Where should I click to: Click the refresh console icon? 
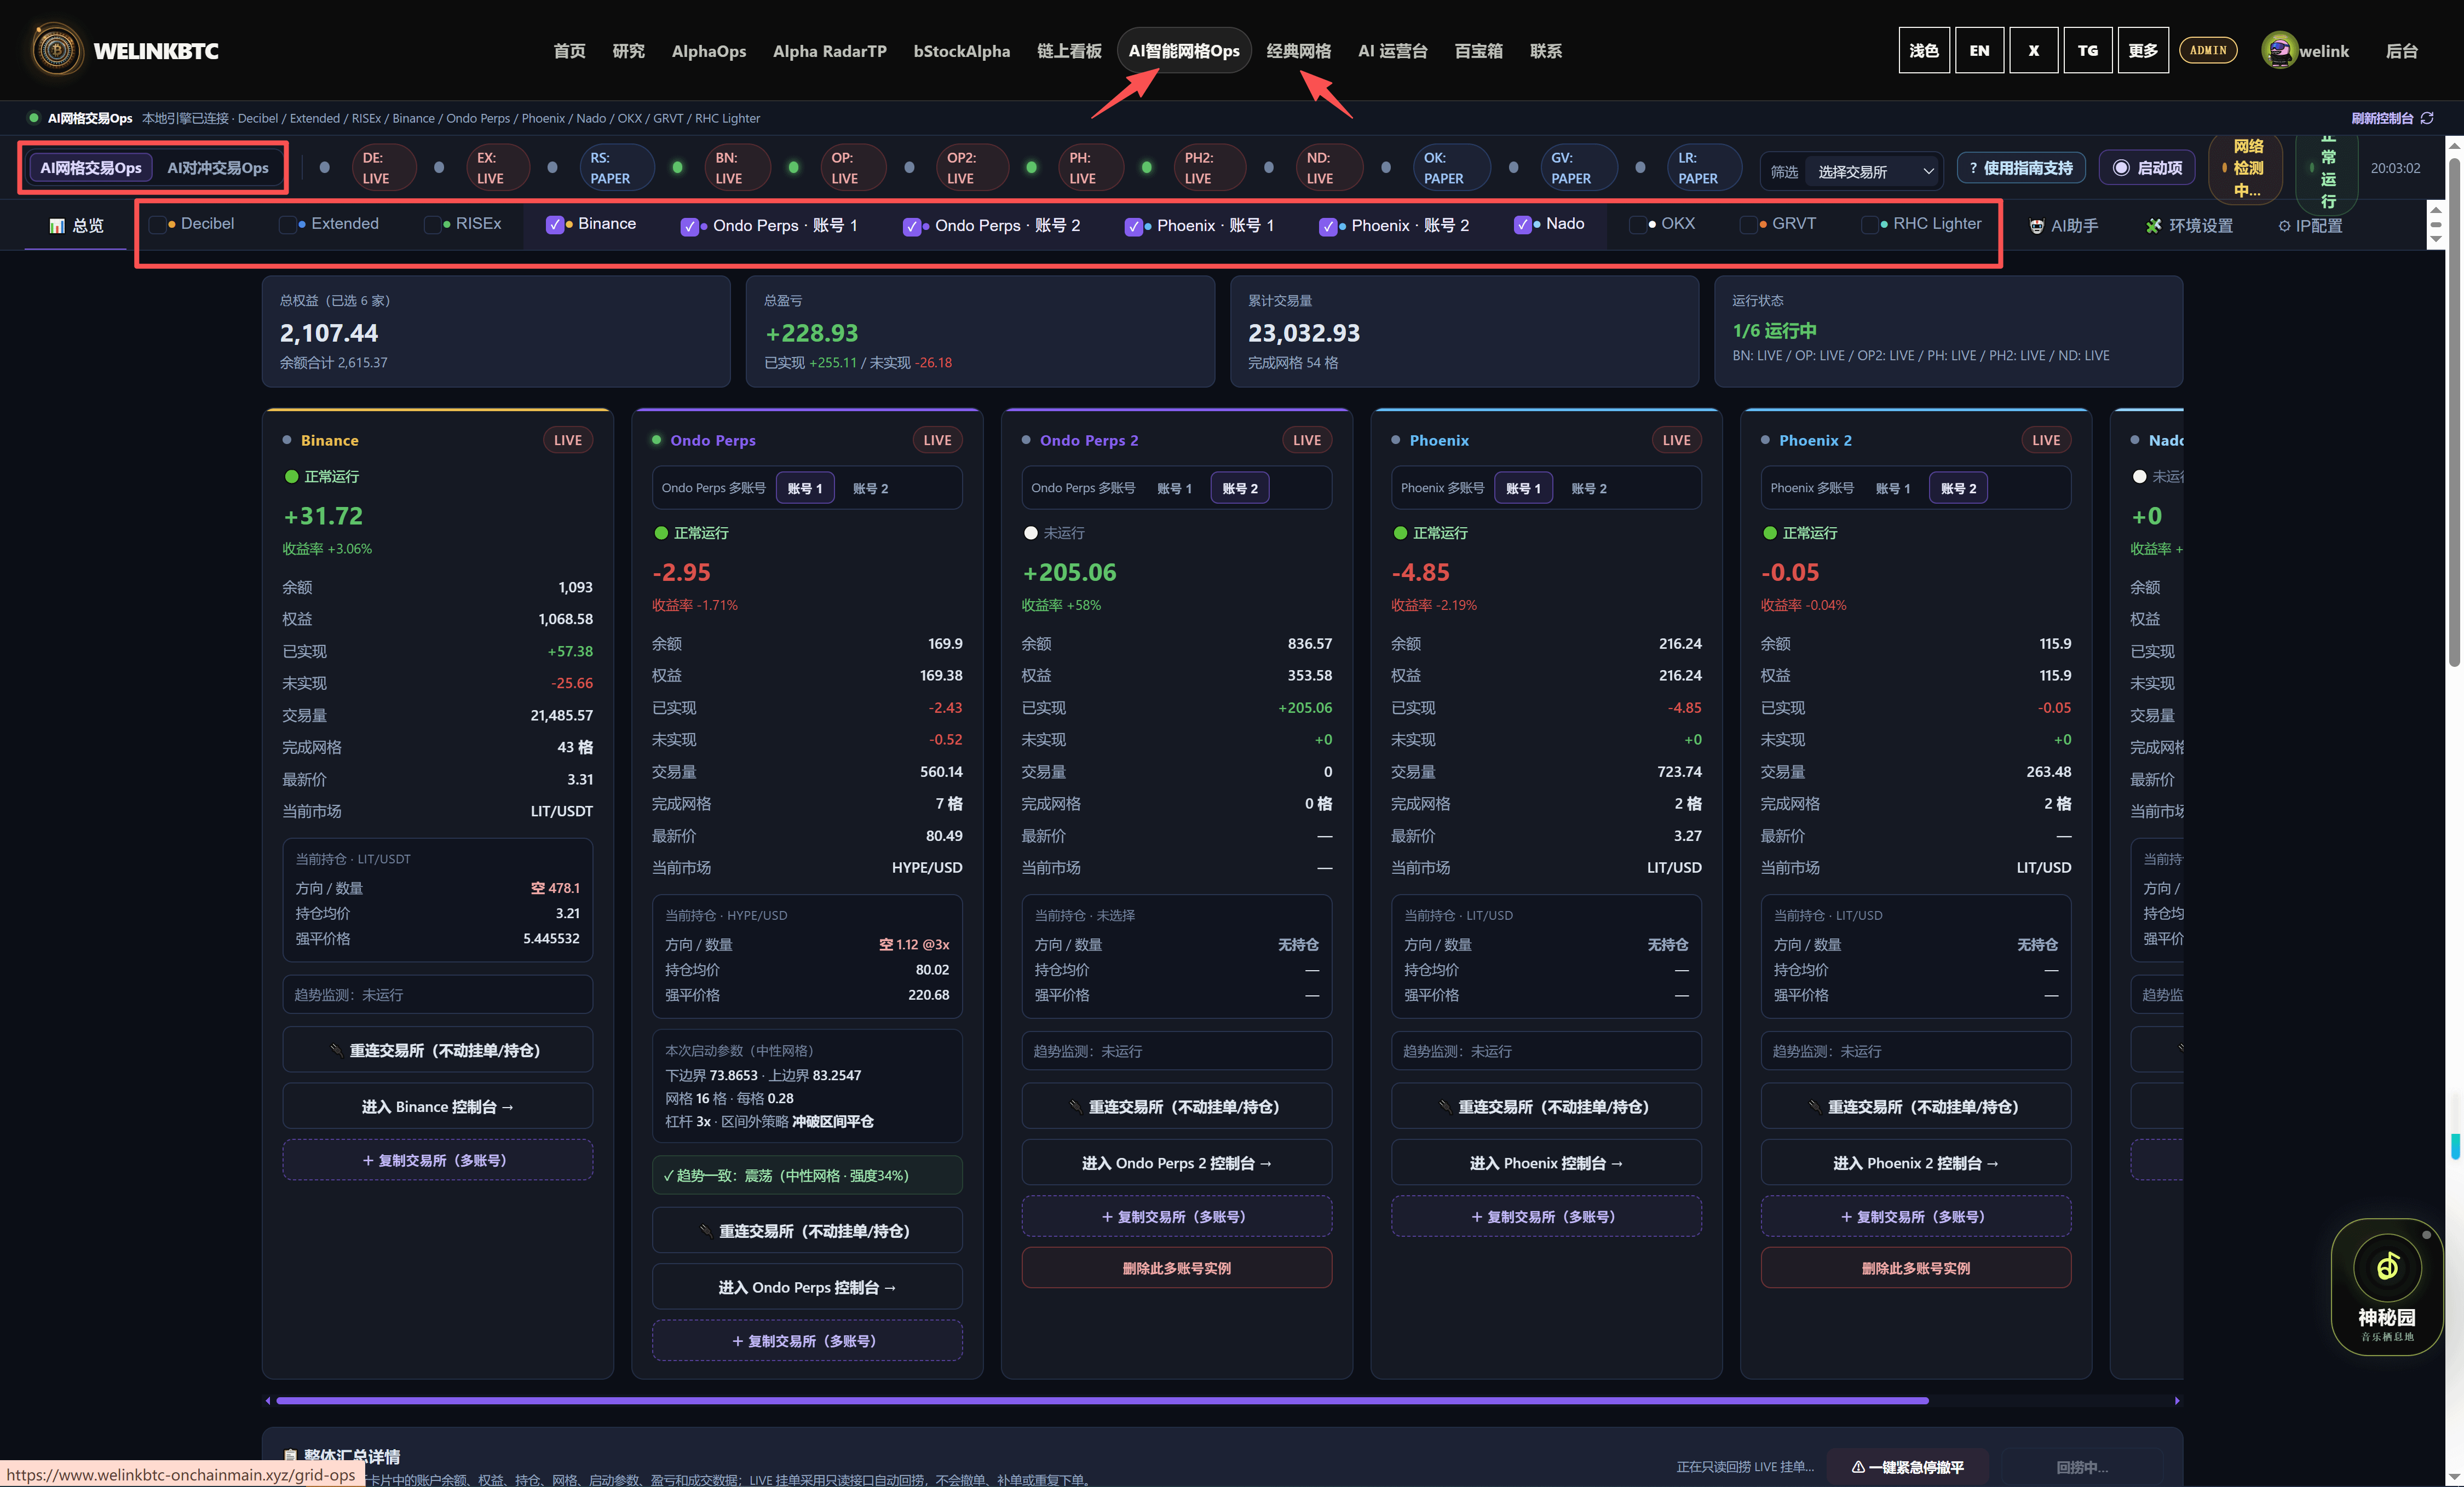tap(2427, 118)
